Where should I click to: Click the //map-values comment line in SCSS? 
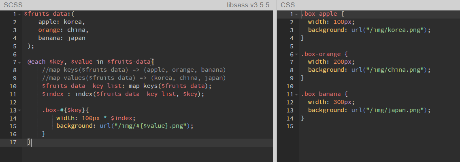[134, 78]
